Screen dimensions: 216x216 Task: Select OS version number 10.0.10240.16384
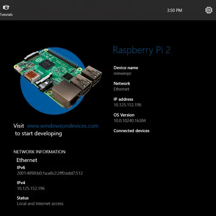point(130,121)
